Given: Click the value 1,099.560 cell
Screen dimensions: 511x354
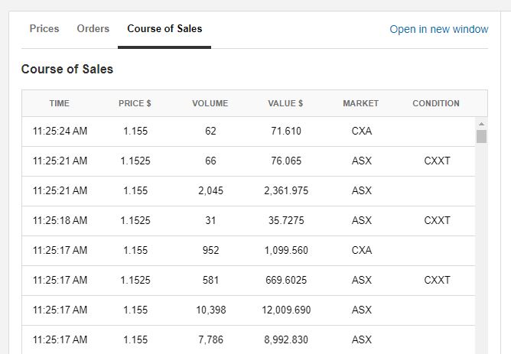Looking at the screenshot, I should [286, 251].
